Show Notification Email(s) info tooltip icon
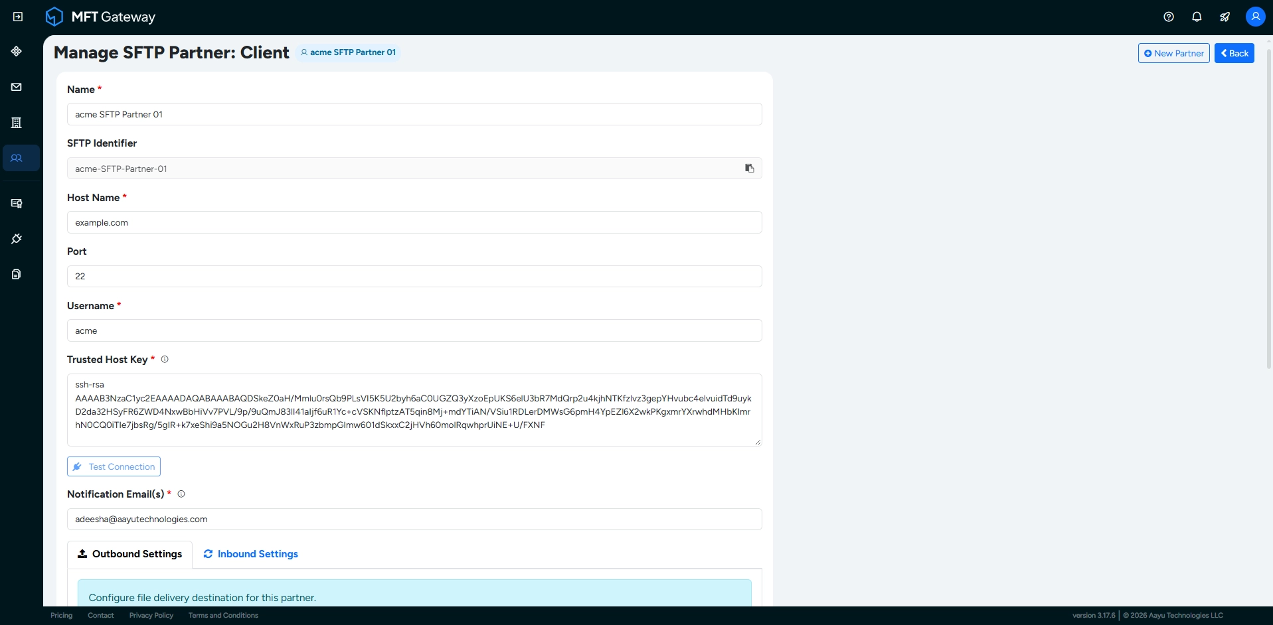 [x=181, y=494]
